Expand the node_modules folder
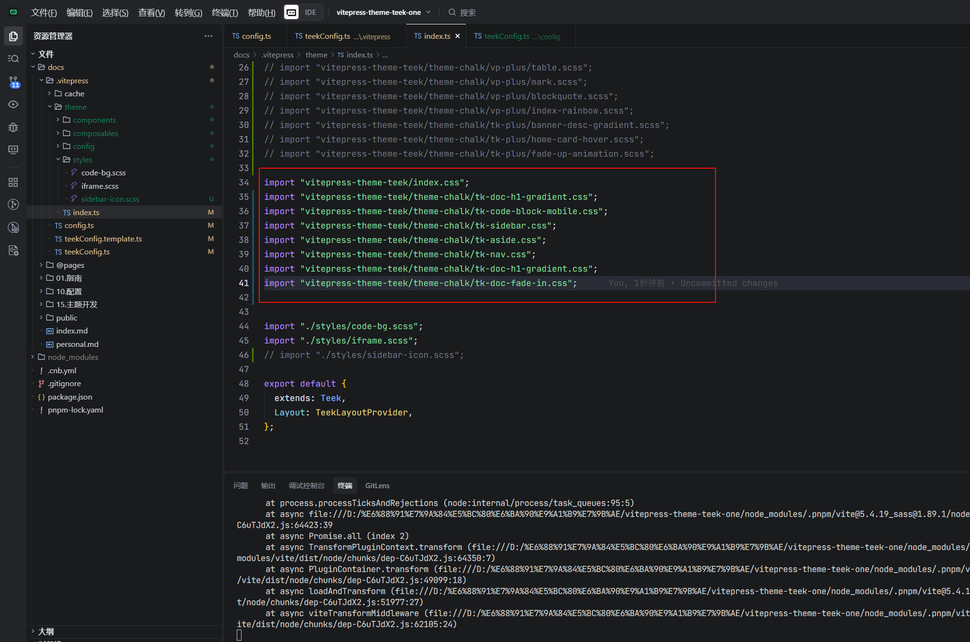Image resolution: width=970 pixels, height=642 pixels. click(x=72, y=357)
